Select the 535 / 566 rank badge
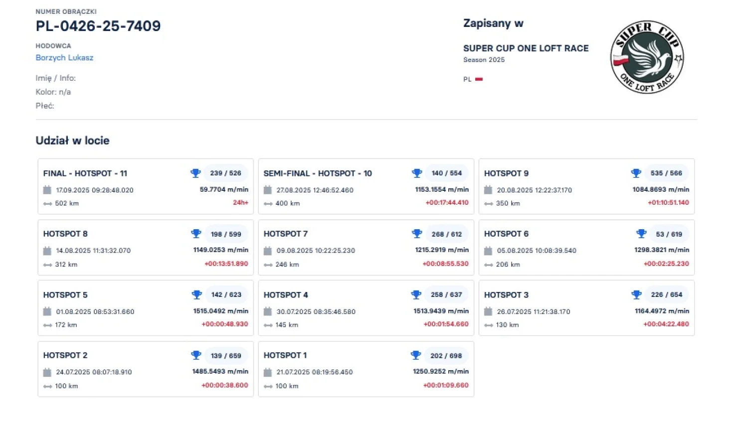 pyautogui.click(x=666, y=173)
